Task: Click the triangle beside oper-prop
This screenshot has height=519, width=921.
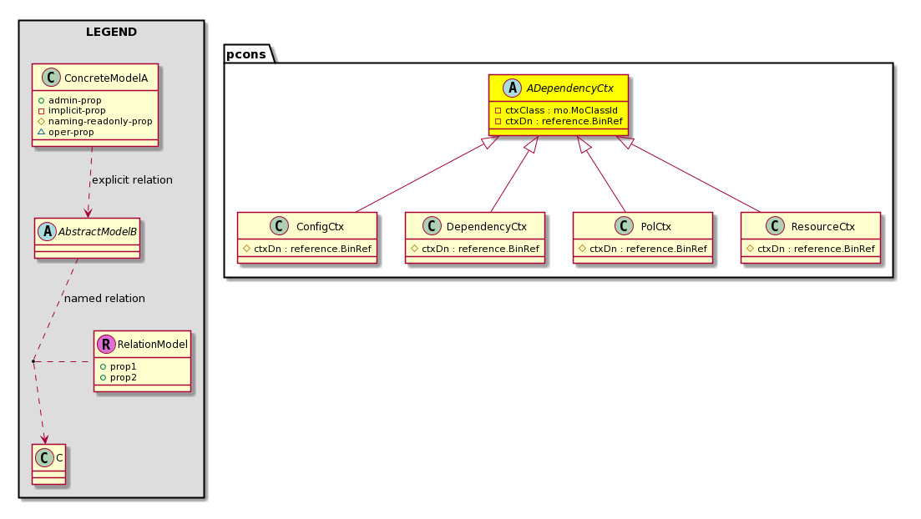Action: coord(41,132)
